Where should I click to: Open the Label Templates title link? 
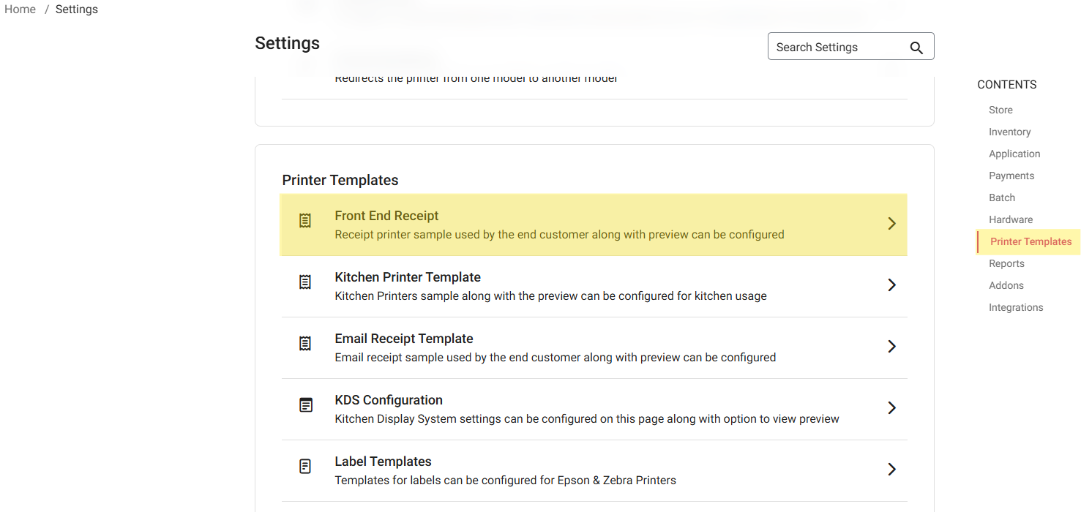click(383, 462)
